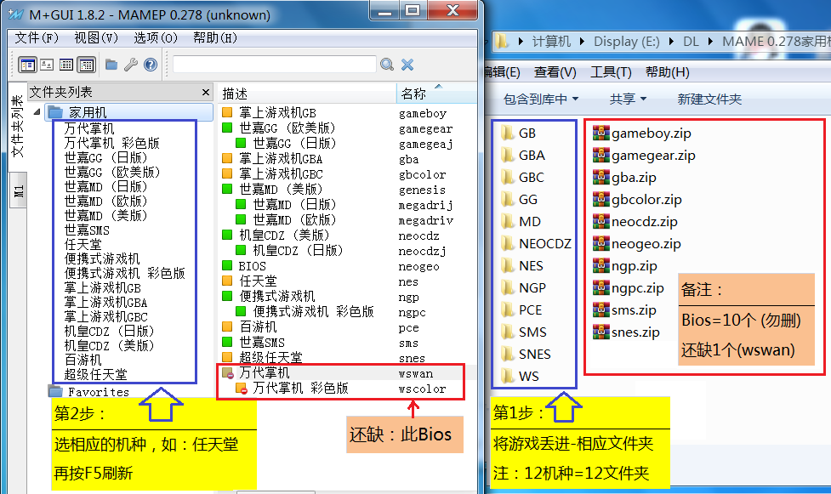Expand breadcrumb arrow after DL
The image size is (831, 494).
tap(710, 42)
